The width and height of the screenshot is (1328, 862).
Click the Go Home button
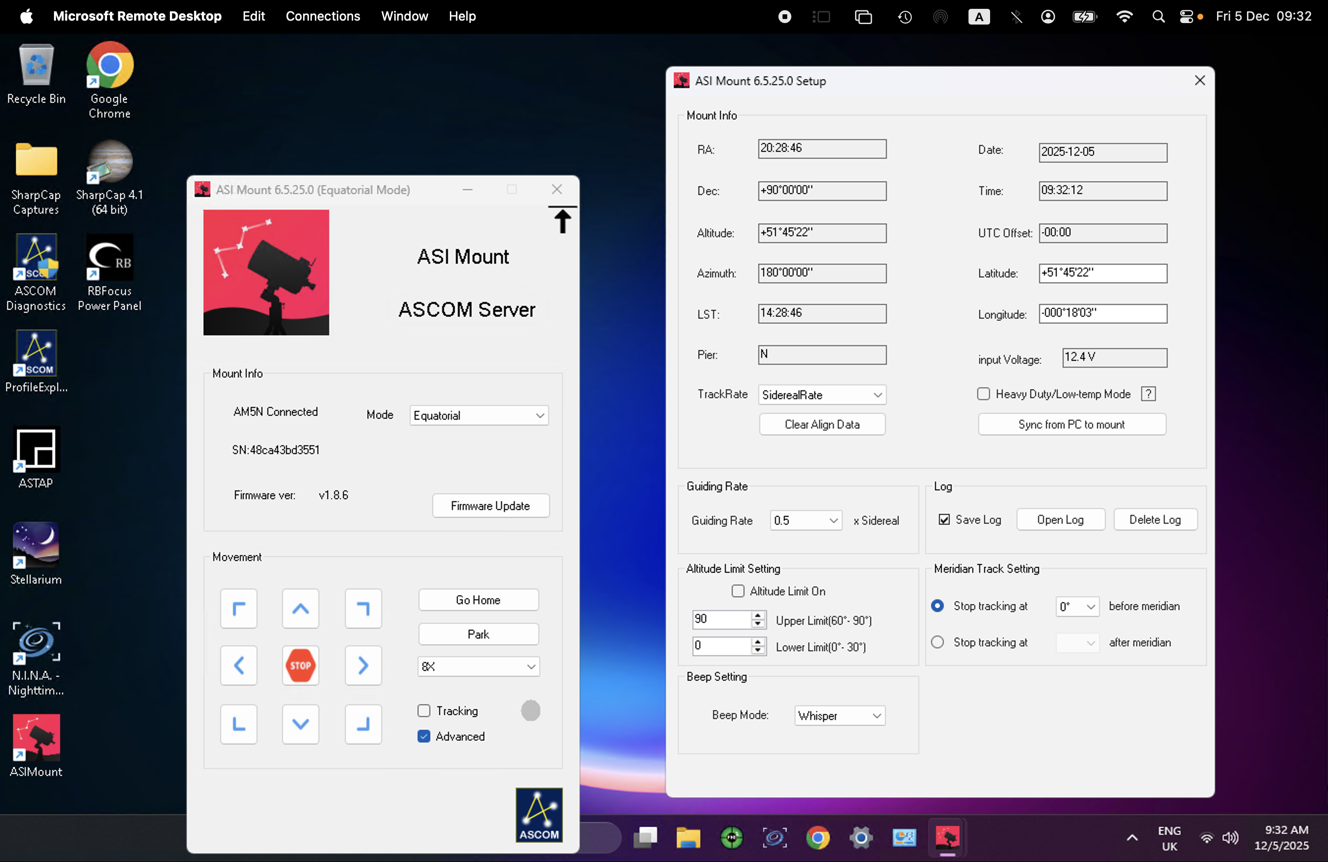[x=478, y=600]
